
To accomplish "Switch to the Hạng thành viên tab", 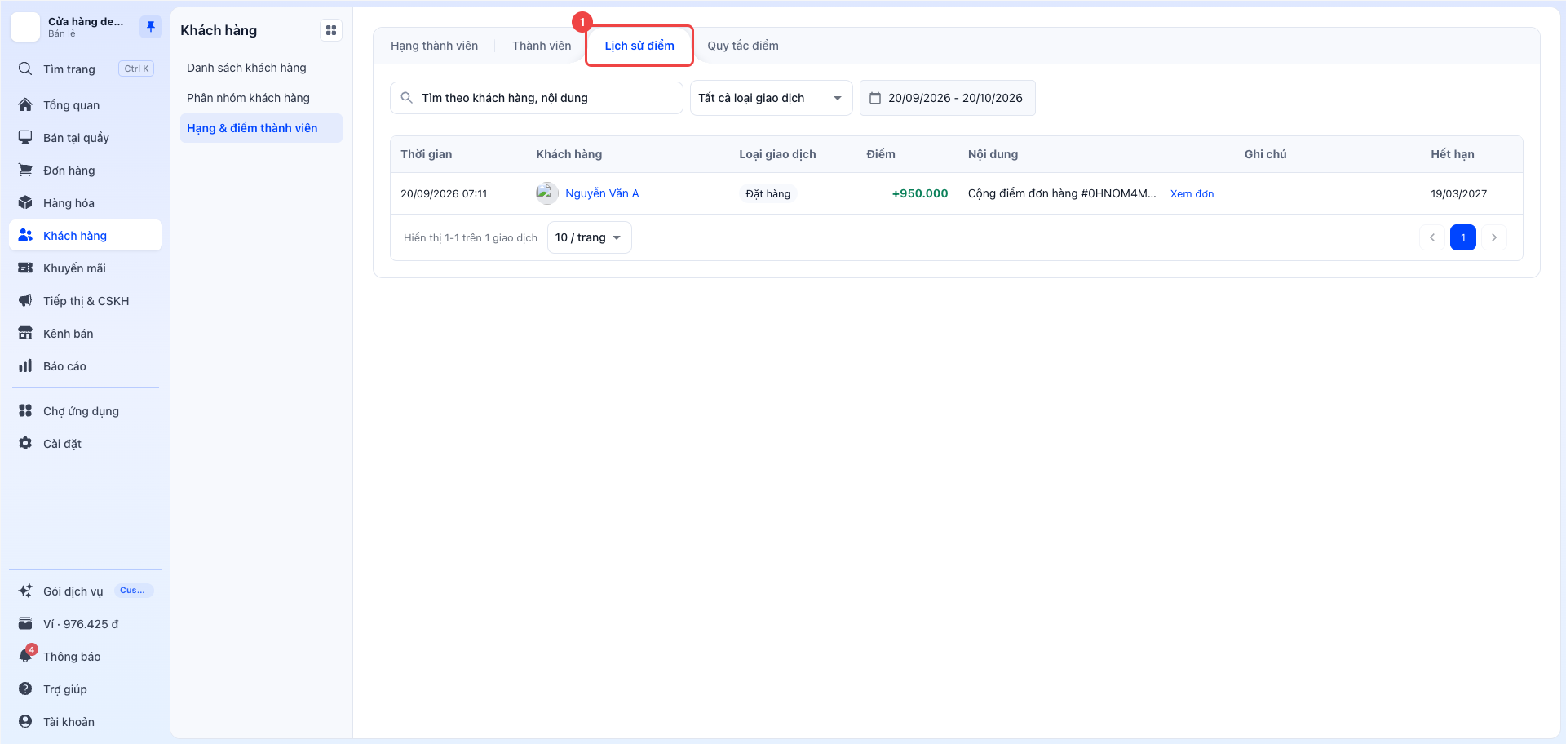I will pyautogui.click(x=434, y=46).
